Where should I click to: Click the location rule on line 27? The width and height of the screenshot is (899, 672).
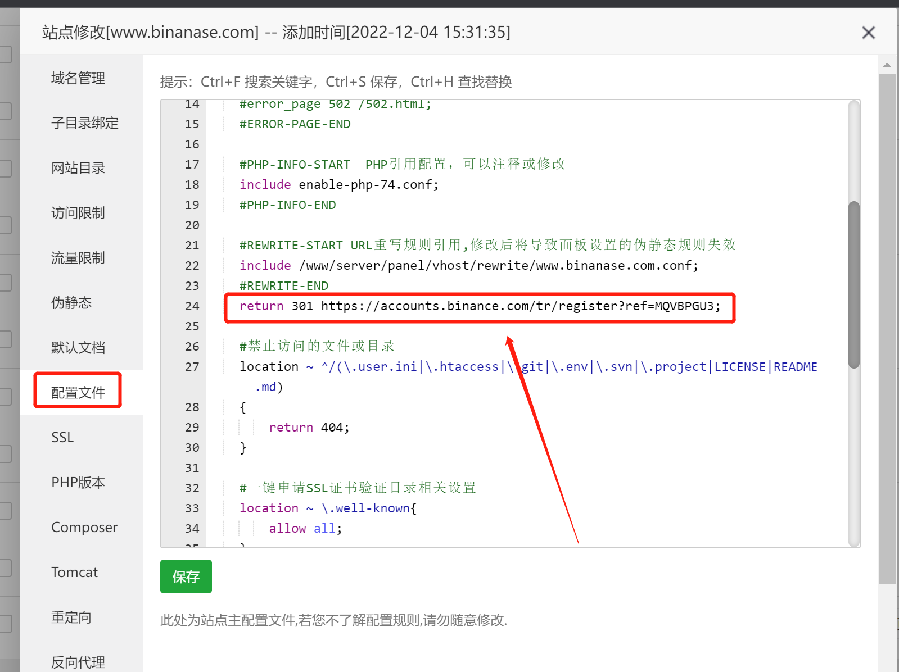coord(528,367)
